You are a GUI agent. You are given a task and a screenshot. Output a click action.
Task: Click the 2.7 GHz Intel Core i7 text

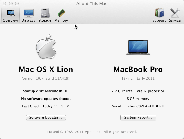pos(138,91)
